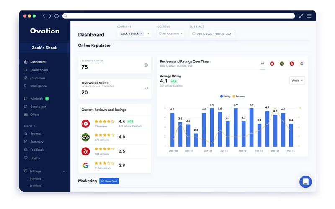The image size is (335, 209).
Task: Remove the Zack's Shack company tag
Action: tap(142, 34)
